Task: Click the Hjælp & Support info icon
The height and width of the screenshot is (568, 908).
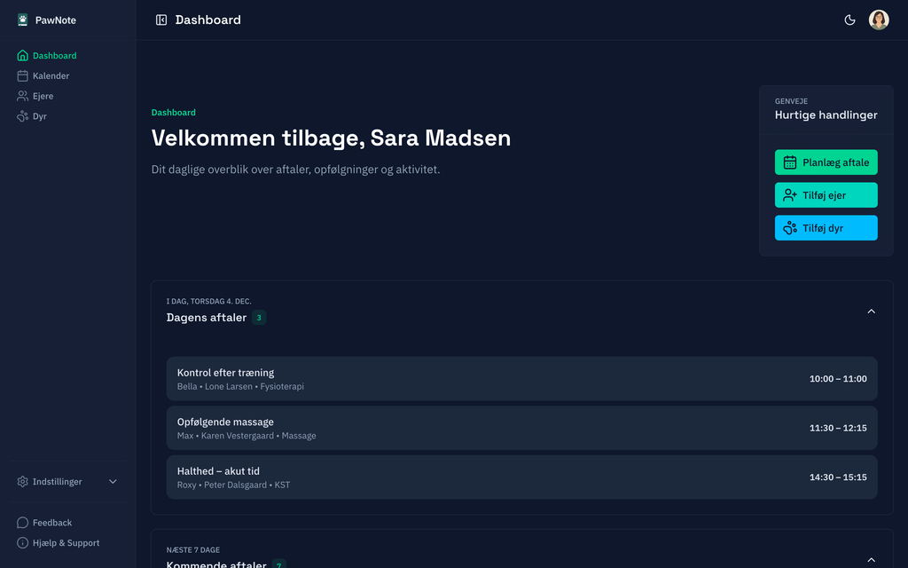Action: 23,543
